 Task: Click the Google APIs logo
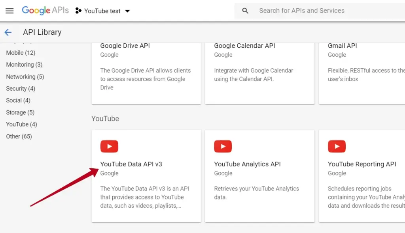coord(45,11)
